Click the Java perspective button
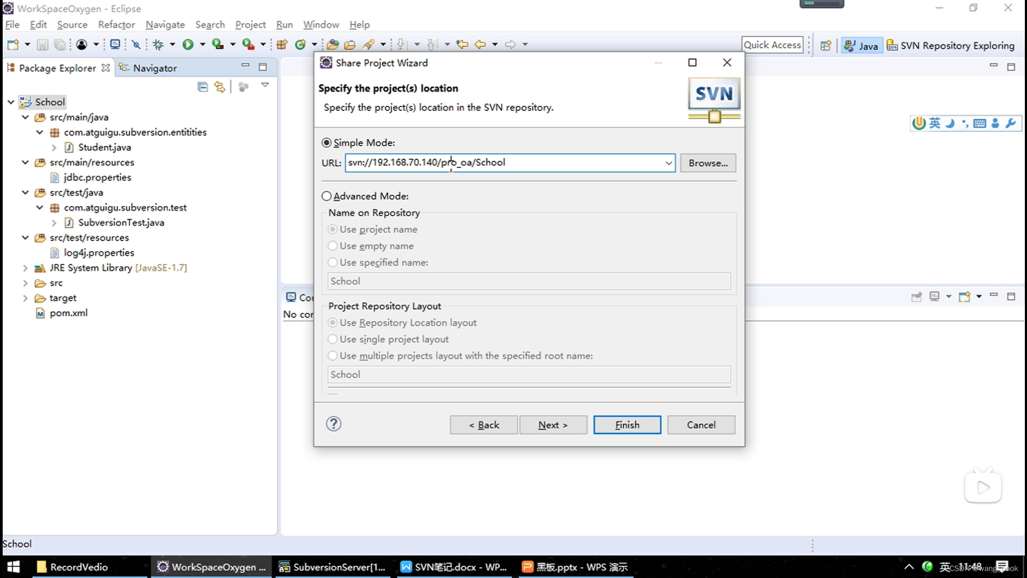 pyautogui.click(x=861, y=46)
